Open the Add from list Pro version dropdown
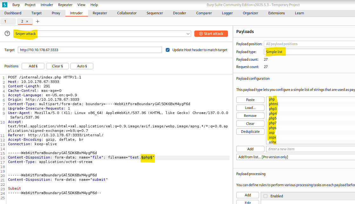The width and height of the screenshot is (355, 204). pos(295,157)
